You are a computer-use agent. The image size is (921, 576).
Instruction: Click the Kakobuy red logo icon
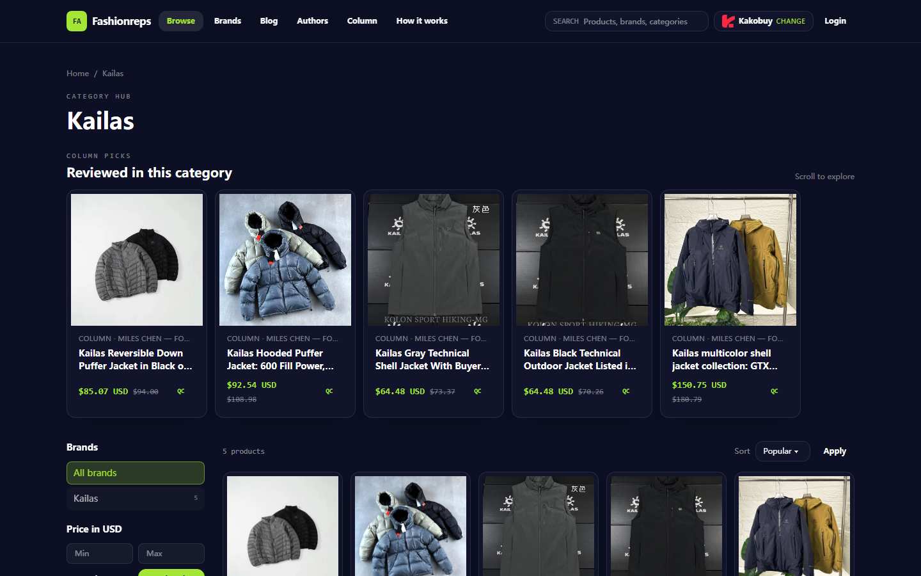coord(728,21)
